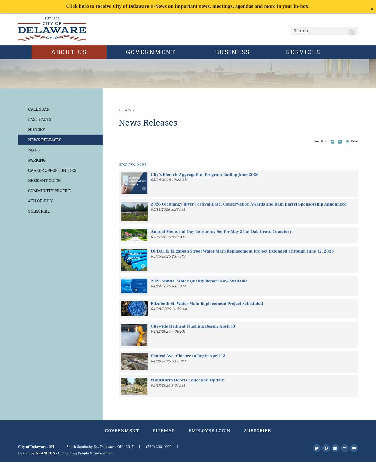Open the Twitter social icon
The height and width of the screenshot is (462, 376).
point(317,448)
